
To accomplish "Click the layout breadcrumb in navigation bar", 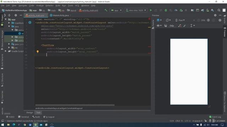I will coord(72,10).
